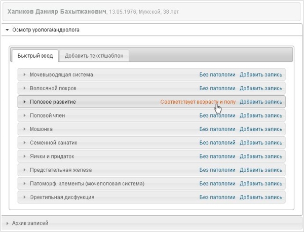Mark Мочевыводящая система as Без патологии
This screenshot has width=304, height=232.
coord(217,74)
